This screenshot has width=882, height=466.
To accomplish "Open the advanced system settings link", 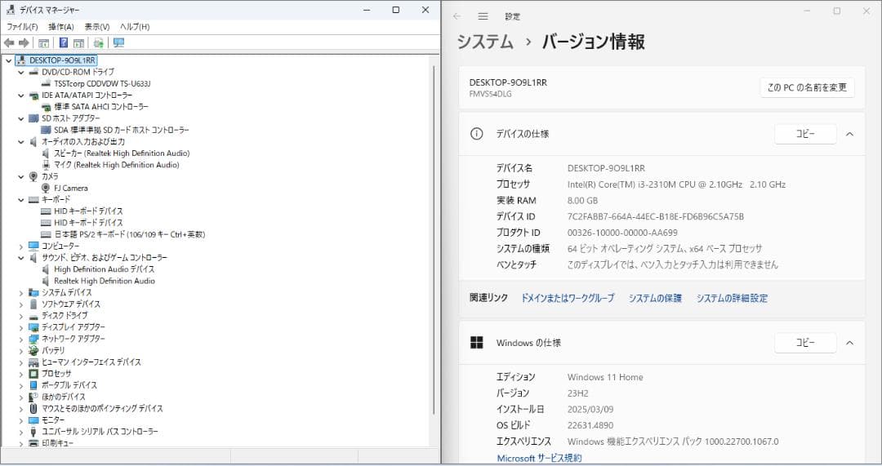I will pyautogui.click(x=732, y=298).
